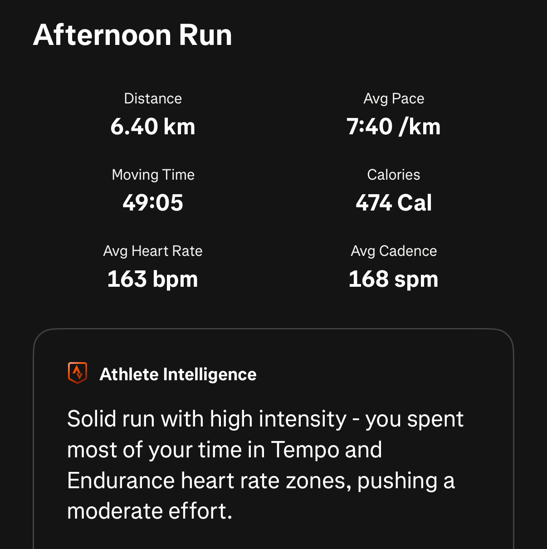547x549 pixels.
Task: Select the Avg Pace label
Action: [394, 98]
